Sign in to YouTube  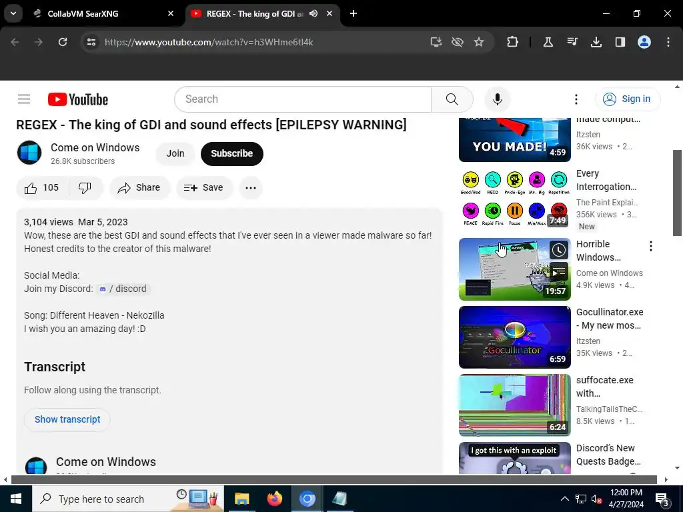(627, 99)
